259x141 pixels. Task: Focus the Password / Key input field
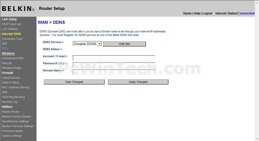pyautogui.click(x=114, y=65)
